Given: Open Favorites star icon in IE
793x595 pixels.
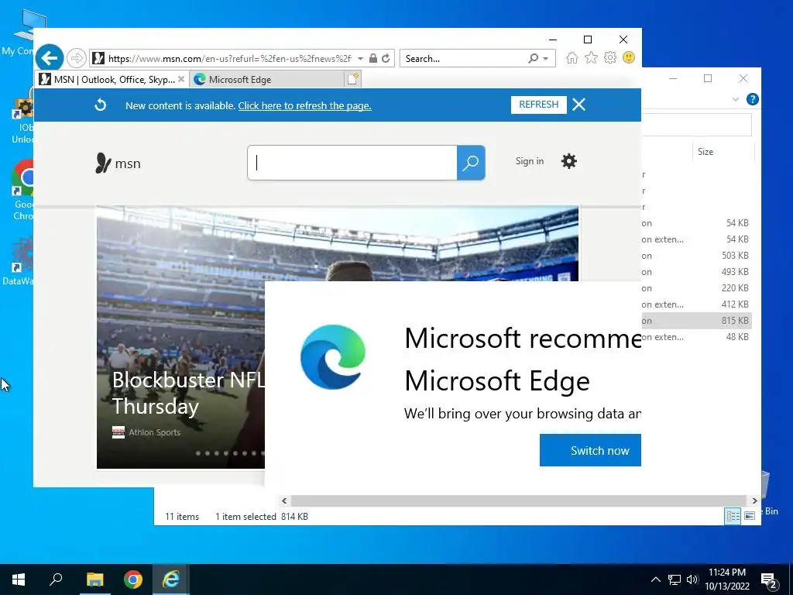Looking at the screenshot, I should pos(591,57).
